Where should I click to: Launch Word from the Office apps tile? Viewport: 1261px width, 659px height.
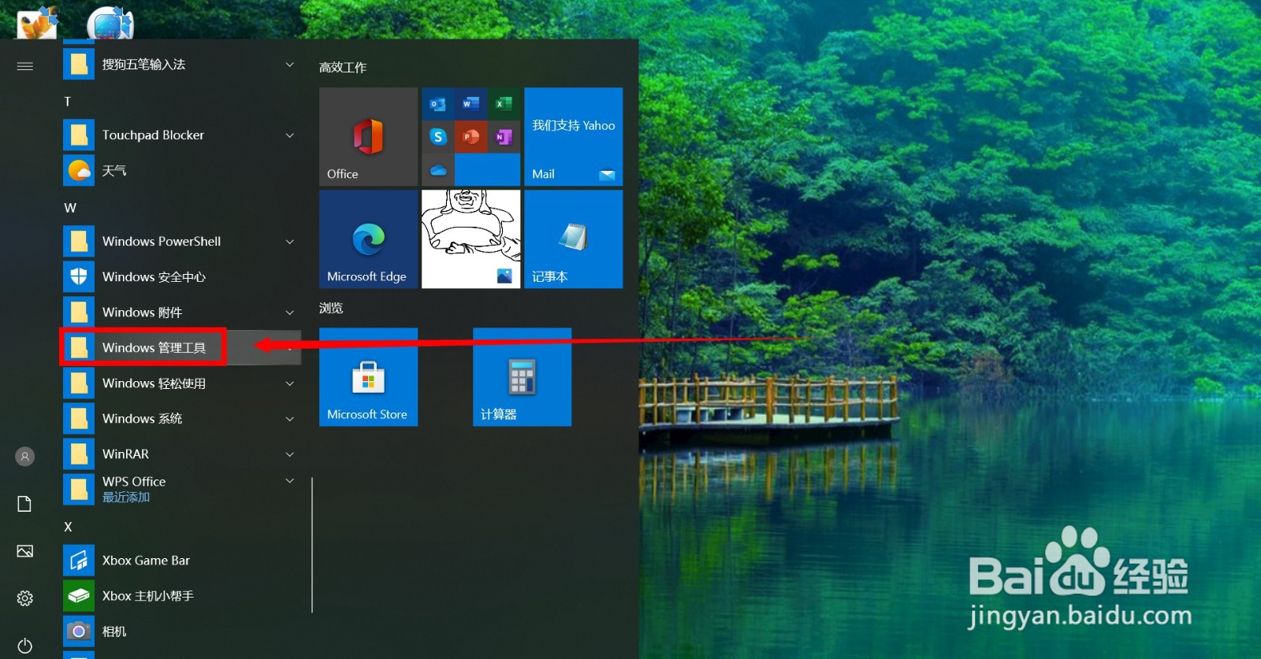[x=471, y=104]
